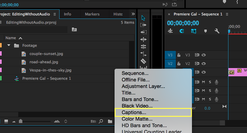Toggle Snap magnet in timeline

pyautogui.click(x=182, y=31)
